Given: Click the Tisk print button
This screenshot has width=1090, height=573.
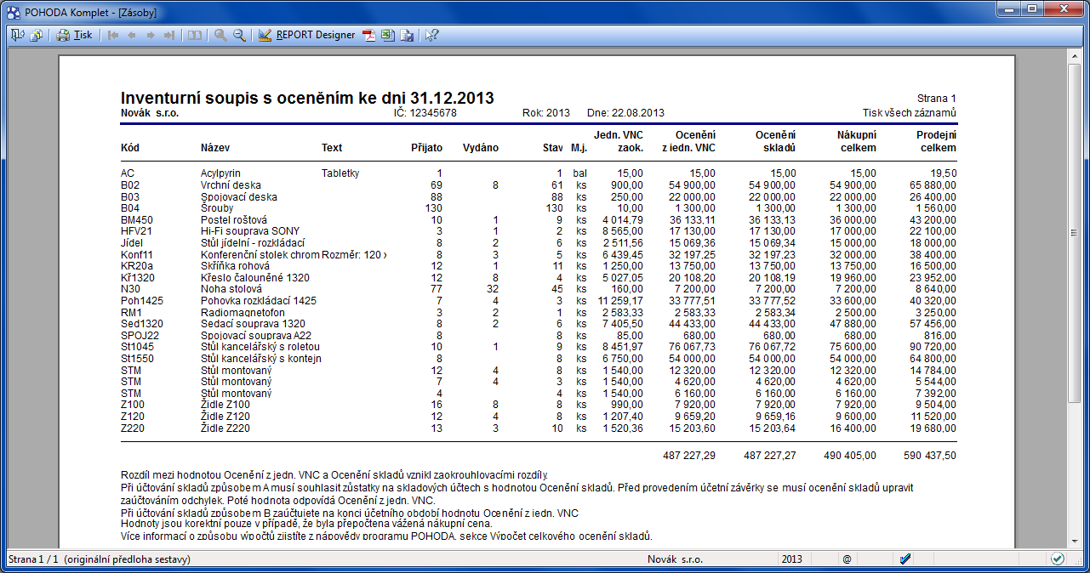Looking at the screenshot, I should (x=75, y=35).
